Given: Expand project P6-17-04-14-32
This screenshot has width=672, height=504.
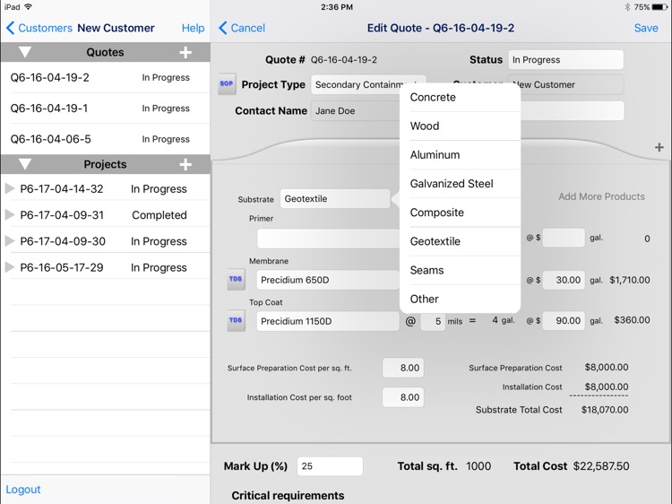Looking at the screenshot, I should 10,189.
